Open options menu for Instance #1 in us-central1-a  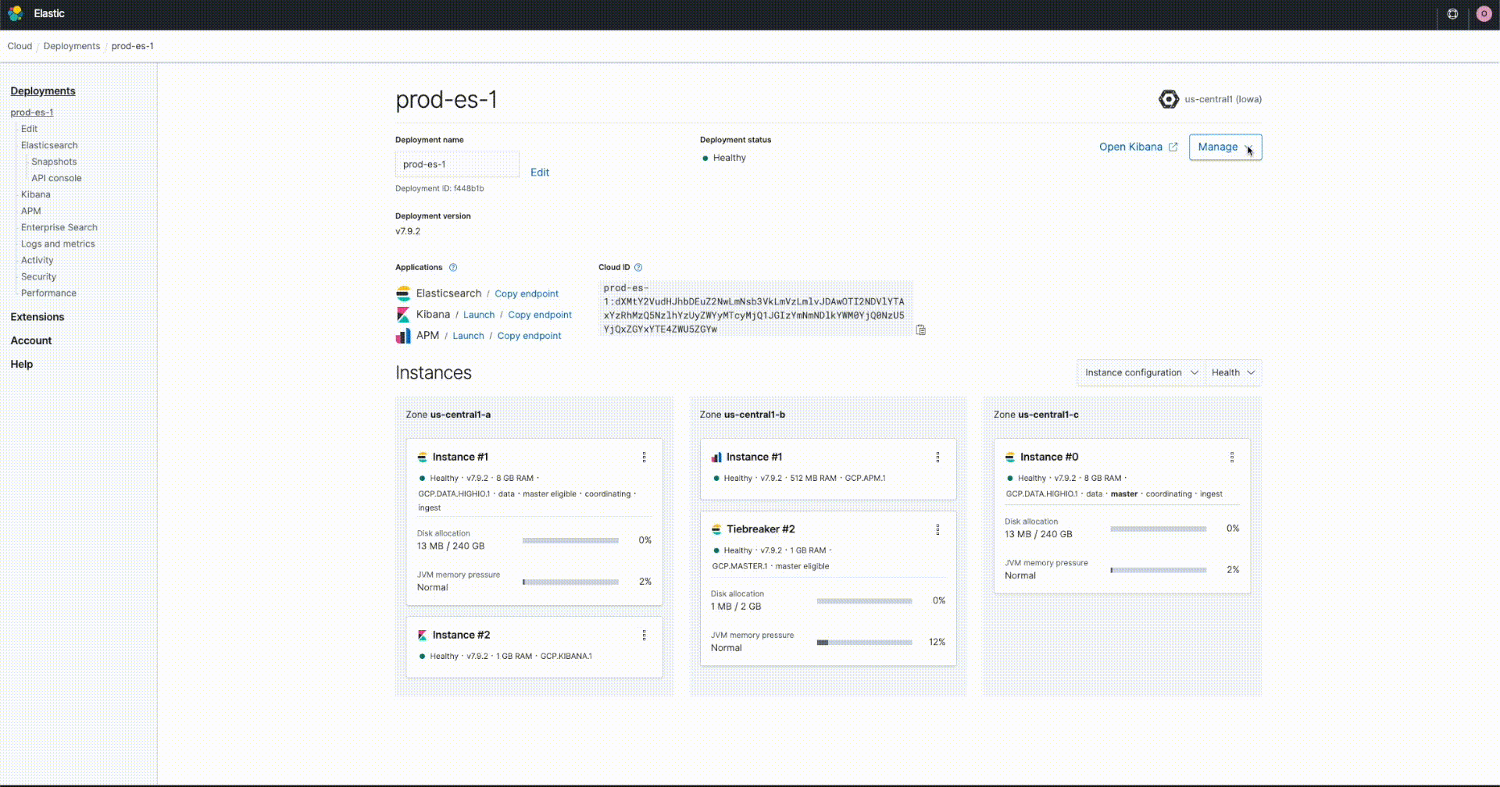pos(645,458)
